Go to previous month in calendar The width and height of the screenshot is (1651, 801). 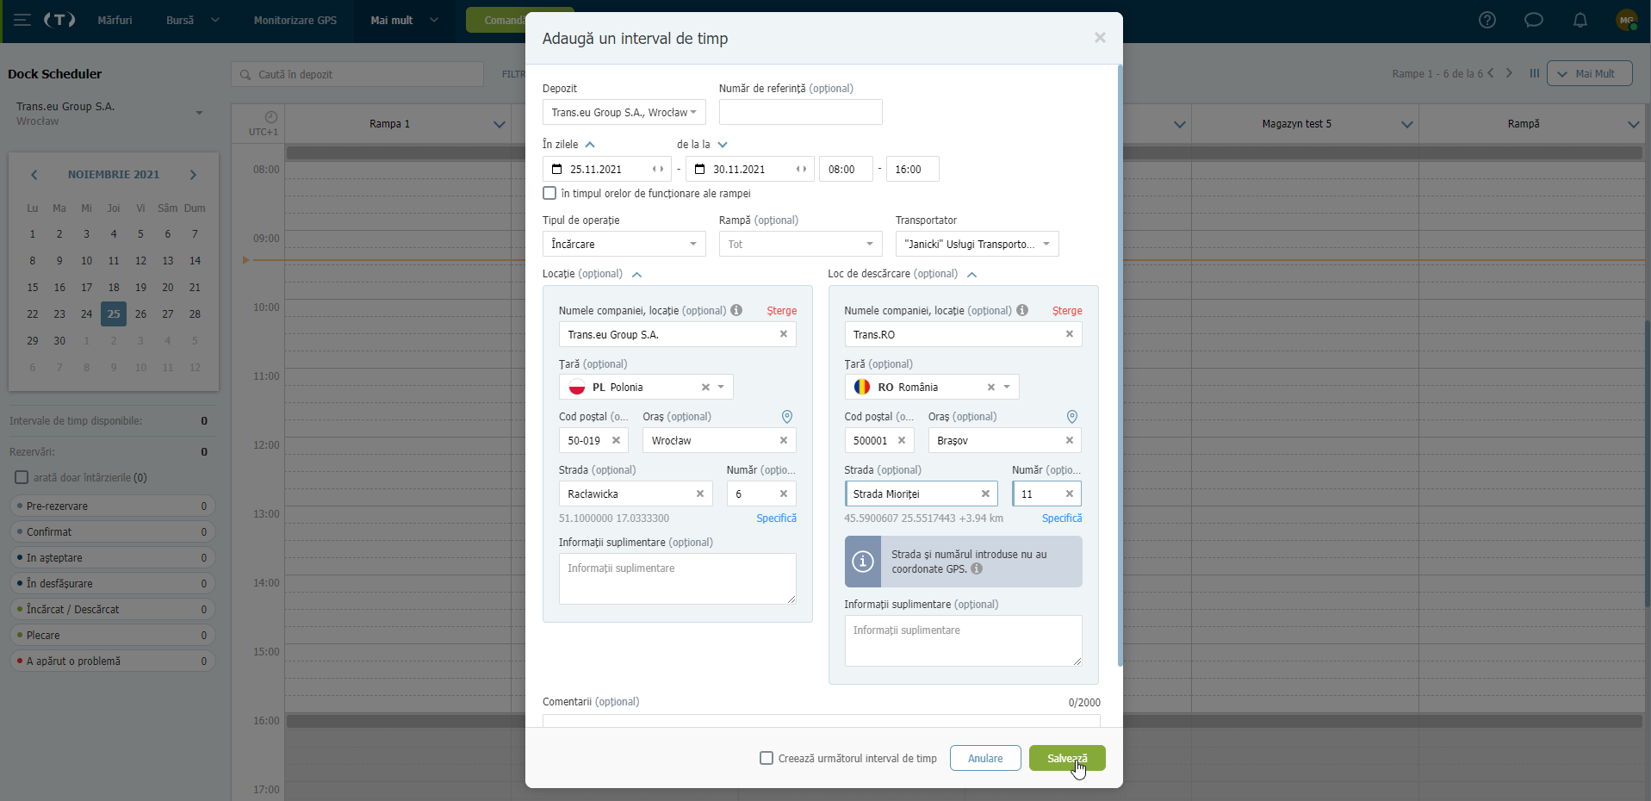34,175
